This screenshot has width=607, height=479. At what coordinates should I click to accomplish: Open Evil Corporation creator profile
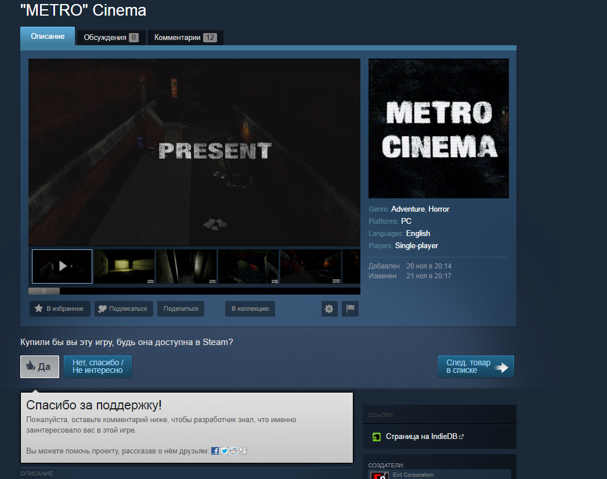(x=413, y=475)
